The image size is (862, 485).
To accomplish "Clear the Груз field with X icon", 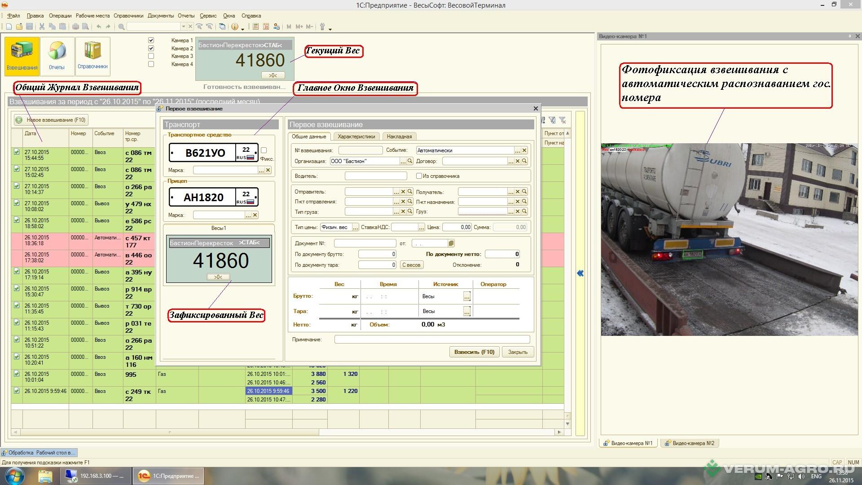I will [x=517, y=211].
